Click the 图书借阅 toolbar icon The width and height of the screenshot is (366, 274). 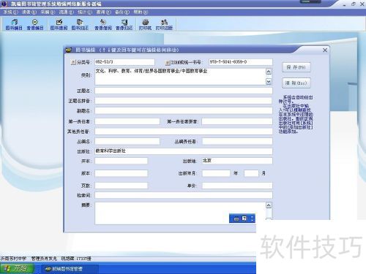[x=59, y=25]
